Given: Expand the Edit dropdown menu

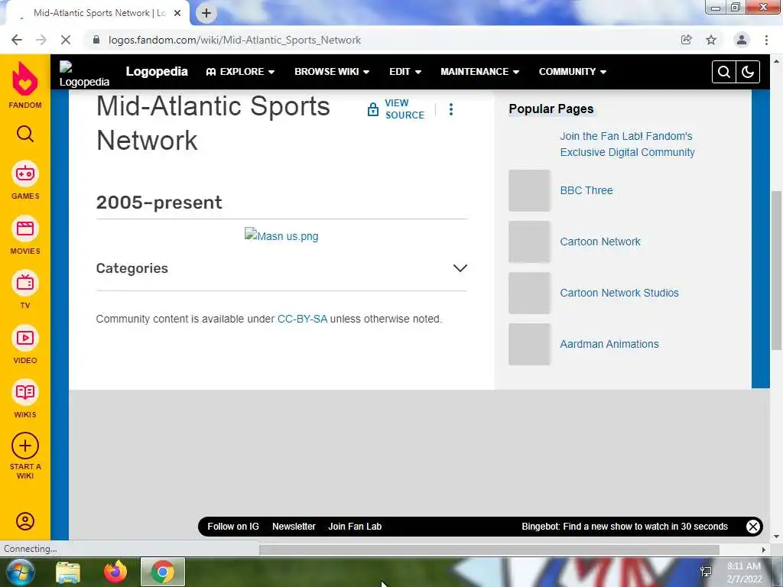Looking at the screenshot, I should click(405, 72).
